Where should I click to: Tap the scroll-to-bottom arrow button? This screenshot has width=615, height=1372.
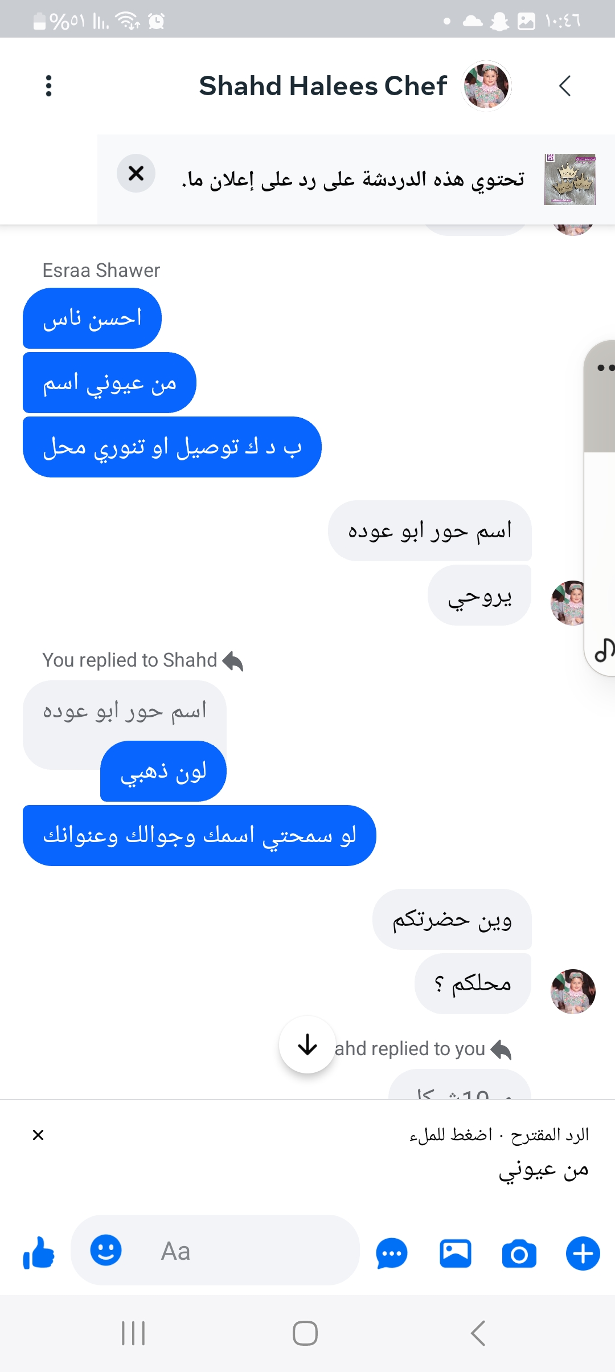[x=307, y=1044]
